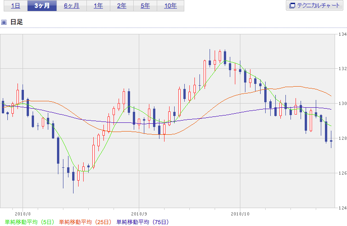Click the square icon beside 日足 heading
This screenshot has height=226, width=347.
[4, 22]
